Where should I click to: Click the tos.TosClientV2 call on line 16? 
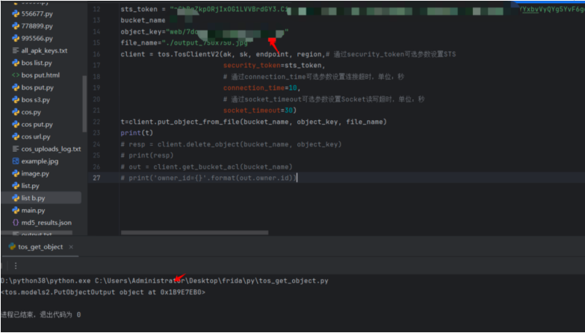click(x=188, y=55)
